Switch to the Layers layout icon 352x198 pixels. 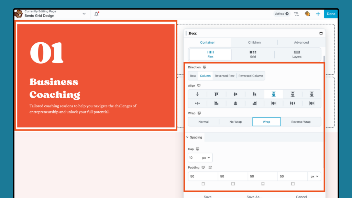(x=297, y=54)
